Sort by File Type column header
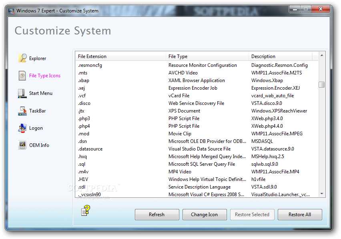341x239 pixels. coord(207,56)
